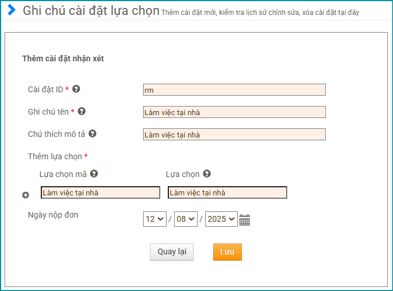393x291 pixels.
Task: Open help tooltip for Cài đặt ID
Action: click(76, 89)
